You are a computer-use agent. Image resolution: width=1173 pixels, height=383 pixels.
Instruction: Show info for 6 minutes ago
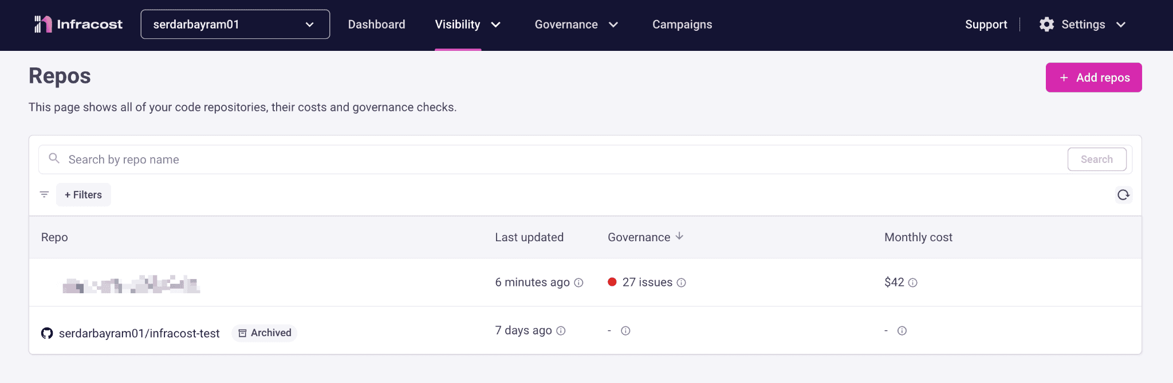pyautogui.click(x=578, y=282)
